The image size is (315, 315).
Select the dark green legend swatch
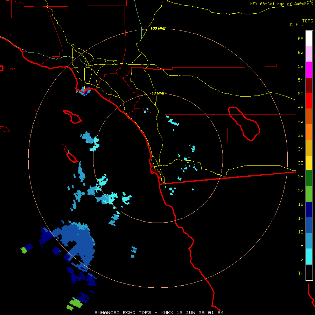point(309,178)
